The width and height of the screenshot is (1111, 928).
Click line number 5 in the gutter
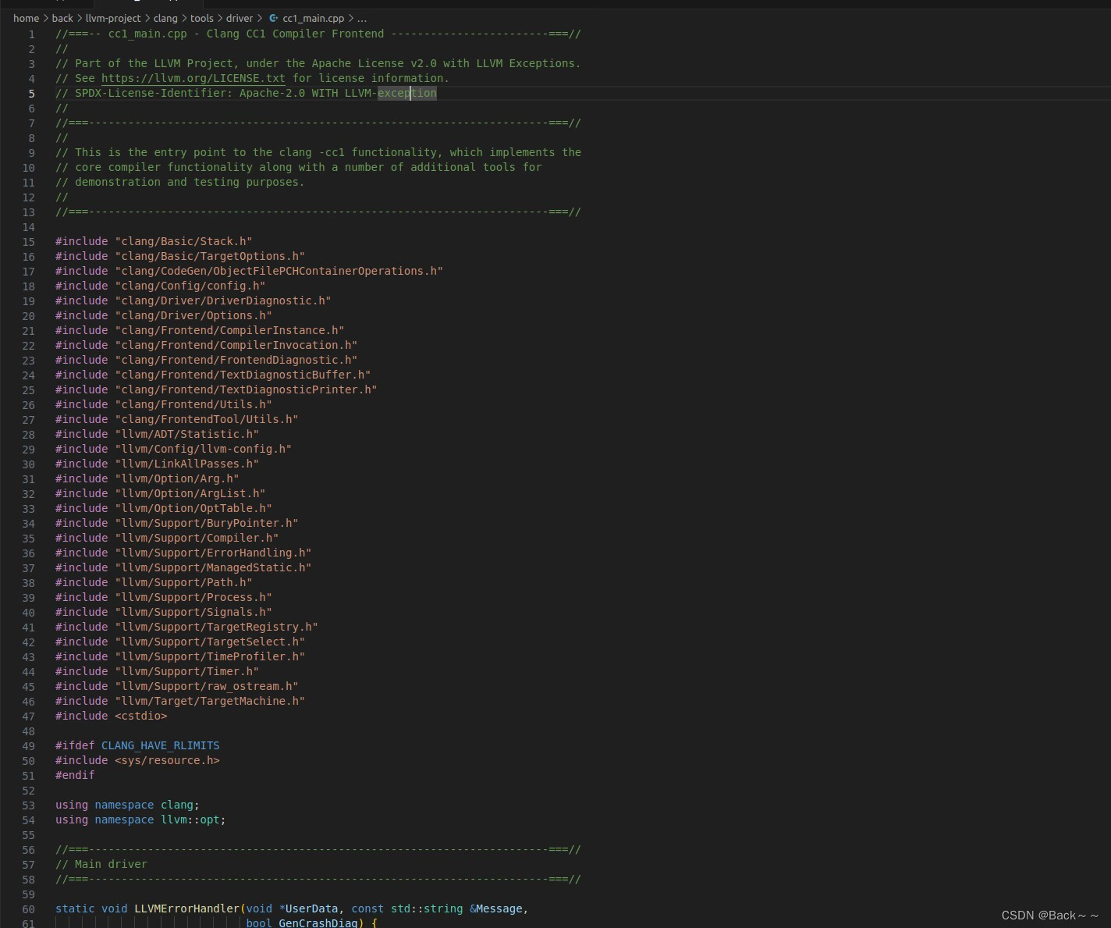point(32,94)
